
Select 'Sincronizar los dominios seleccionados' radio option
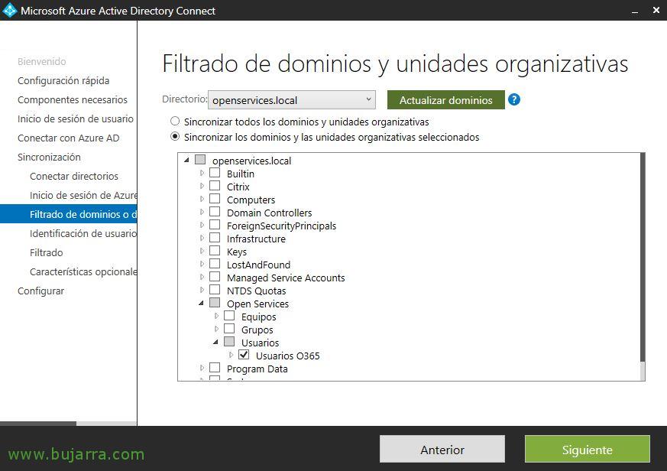click(175, 137)
